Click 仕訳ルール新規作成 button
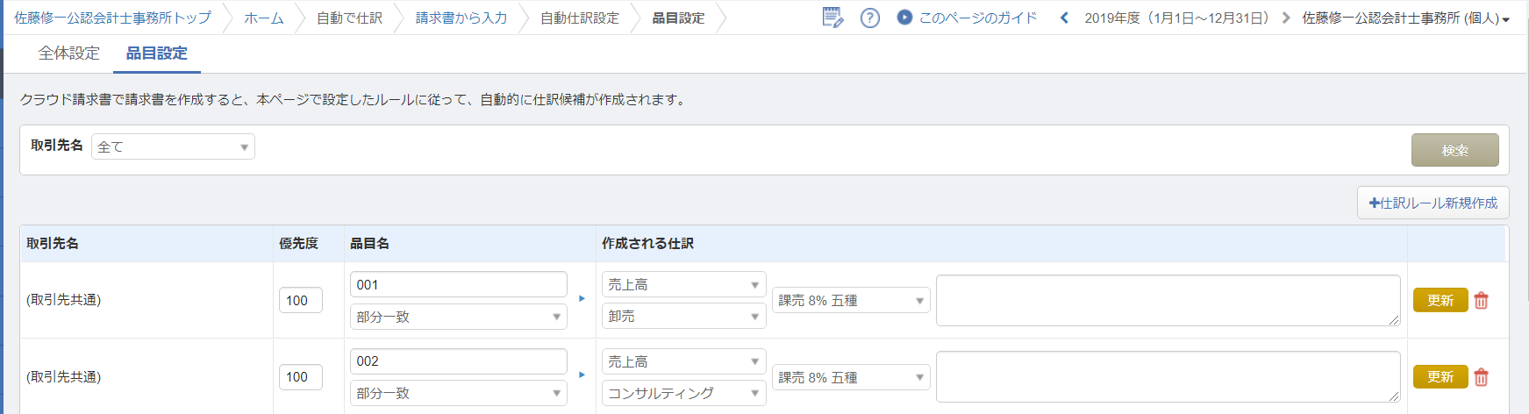 click(x=1433, y=203)
